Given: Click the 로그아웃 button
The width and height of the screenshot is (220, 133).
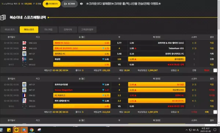Looking at the screenshot, I should pyautogui.click(x=70, y=4).
